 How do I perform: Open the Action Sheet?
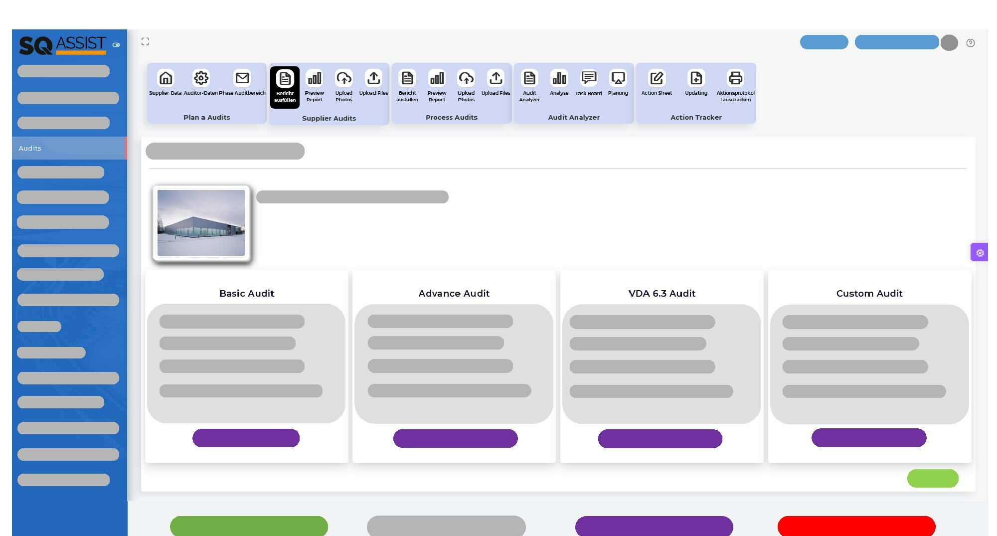657,83
